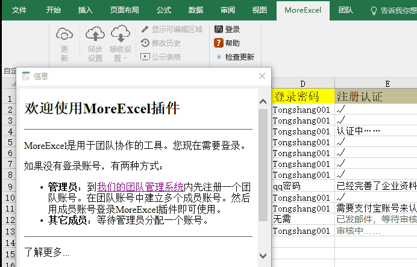Select the 已经完善了企业资料 cell
Screen dimensions: 417x267
376,186
